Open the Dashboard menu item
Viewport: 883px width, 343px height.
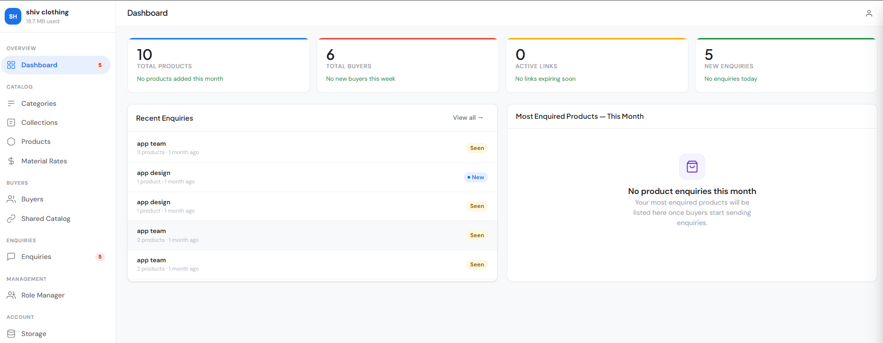coord(56,65)
